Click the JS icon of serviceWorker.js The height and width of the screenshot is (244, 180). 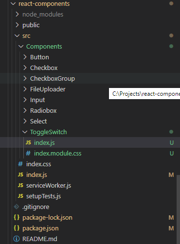click(20, 185)
